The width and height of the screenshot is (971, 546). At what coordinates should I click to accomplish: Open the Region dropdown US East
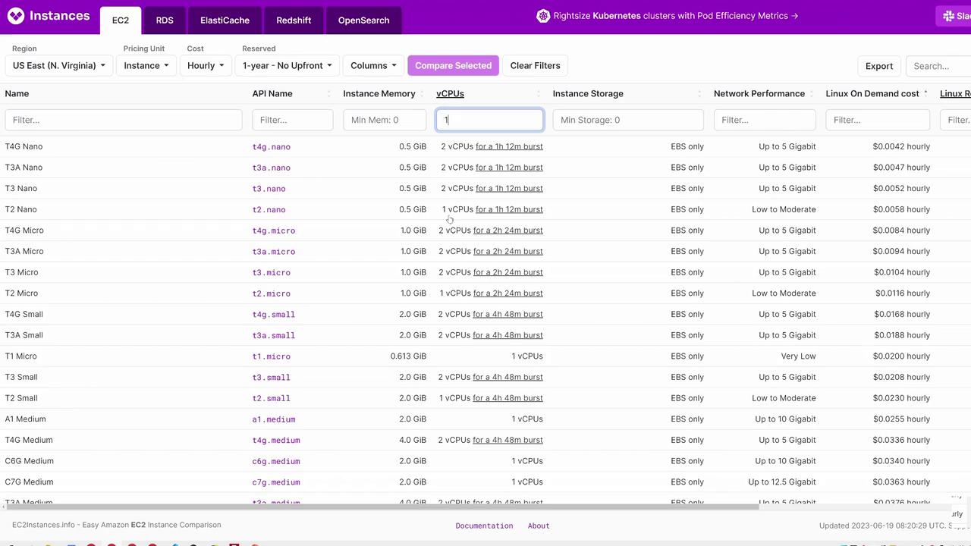[x=59, y=66]
